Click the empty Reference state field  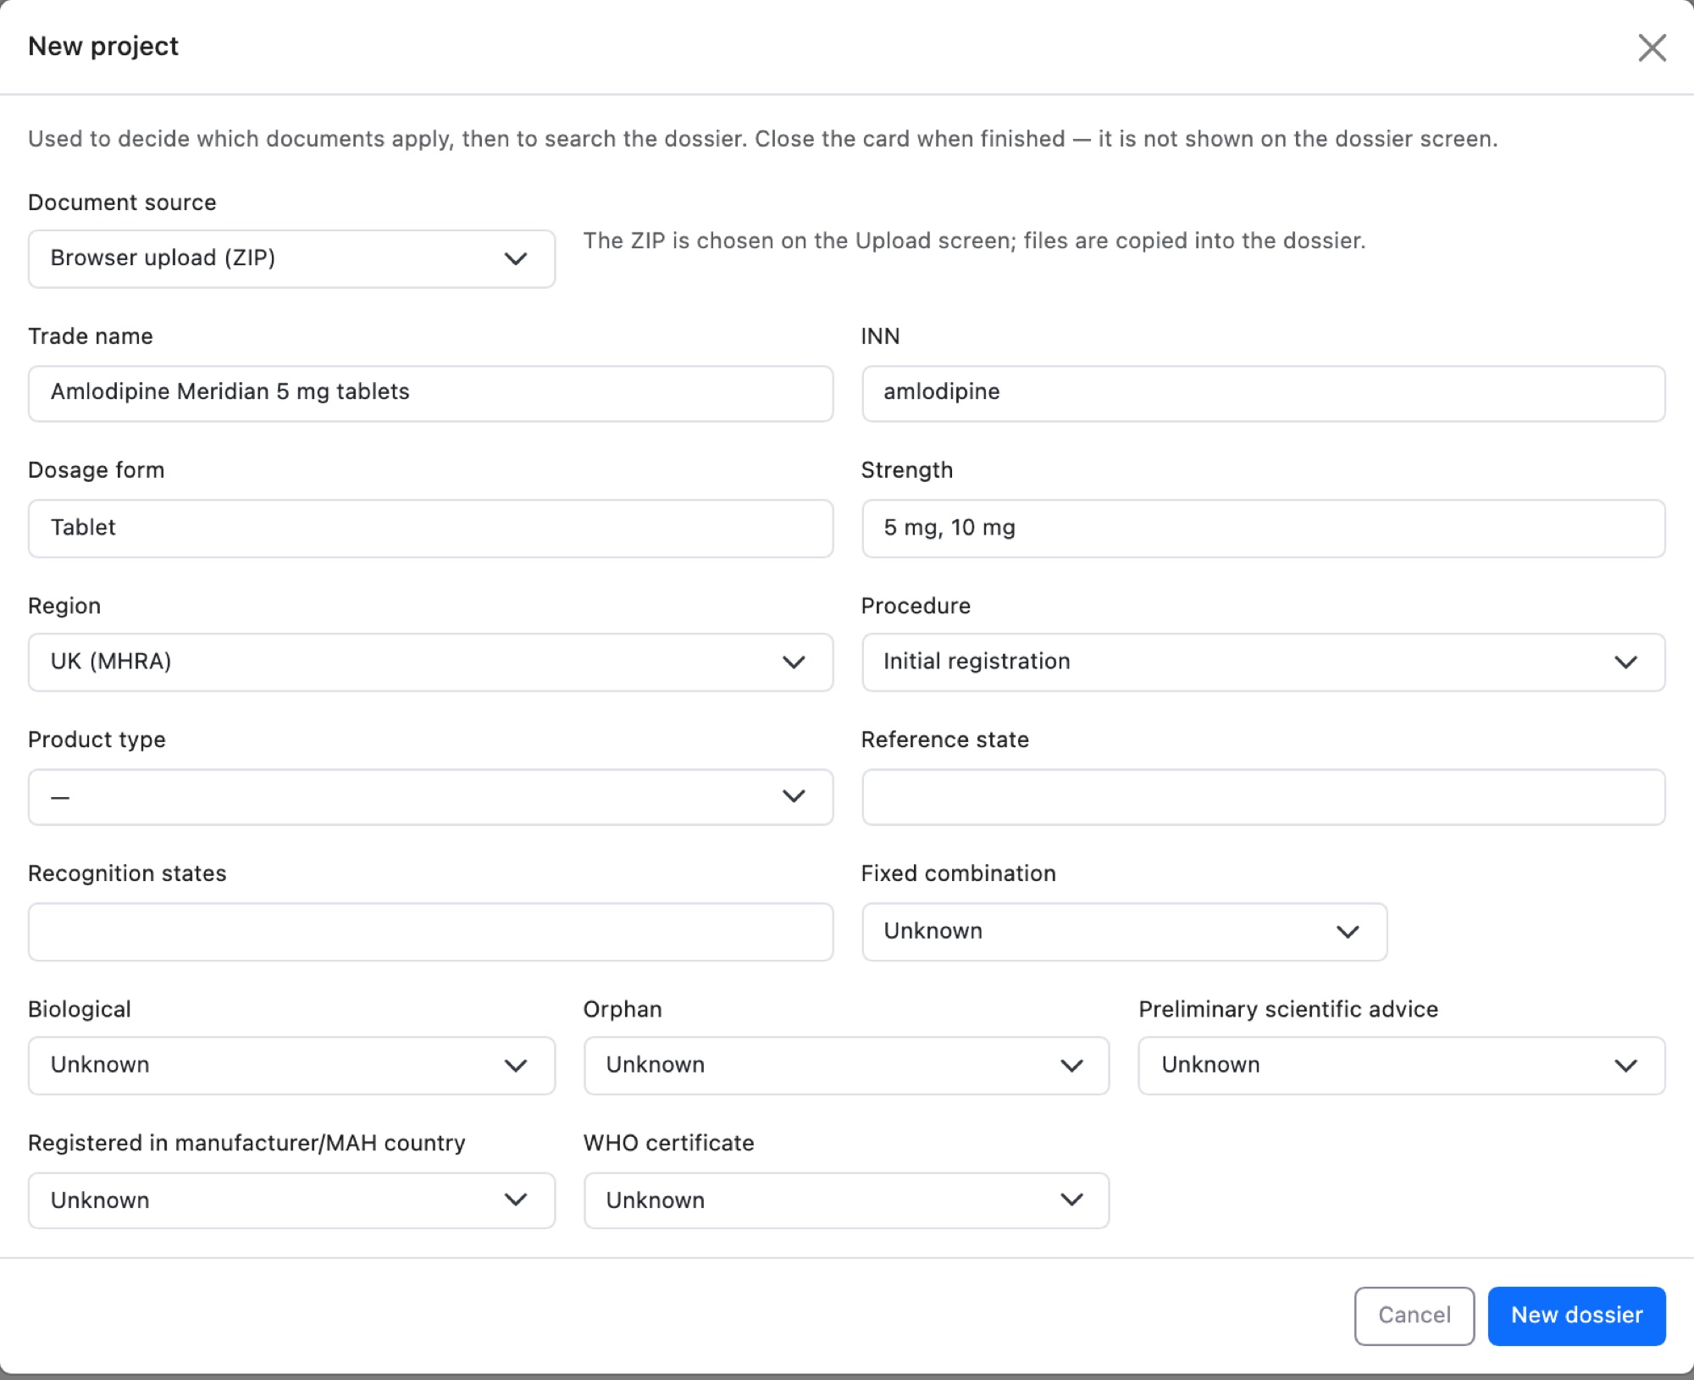[1263, 796]
